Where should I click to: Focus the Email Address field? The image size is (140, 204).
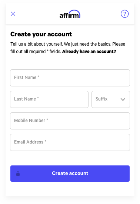[70, 142]
